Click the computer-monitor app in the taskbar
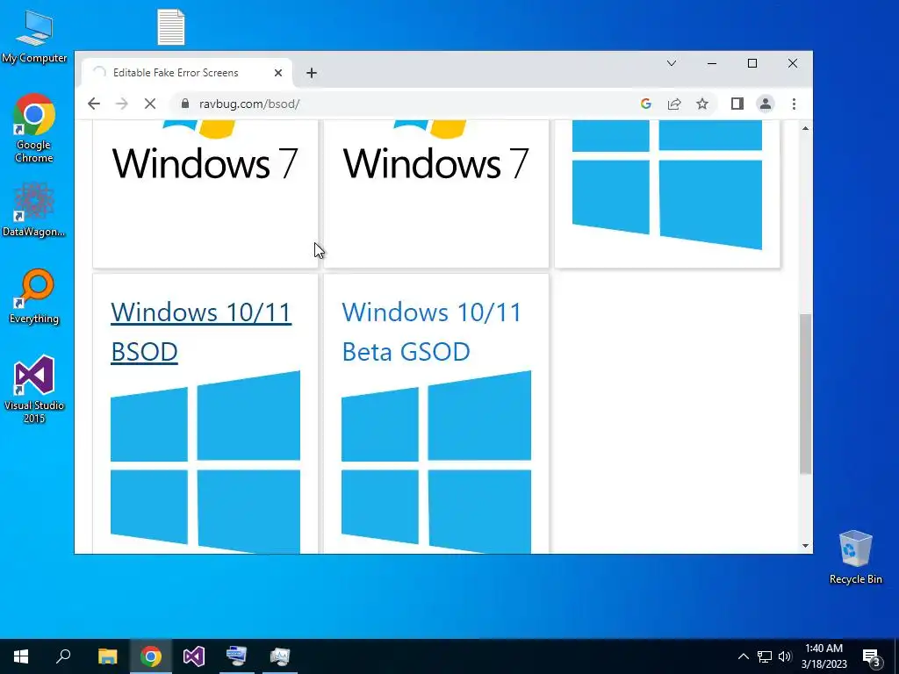Viewport: 899px width, 674px height. coord(237,656)
